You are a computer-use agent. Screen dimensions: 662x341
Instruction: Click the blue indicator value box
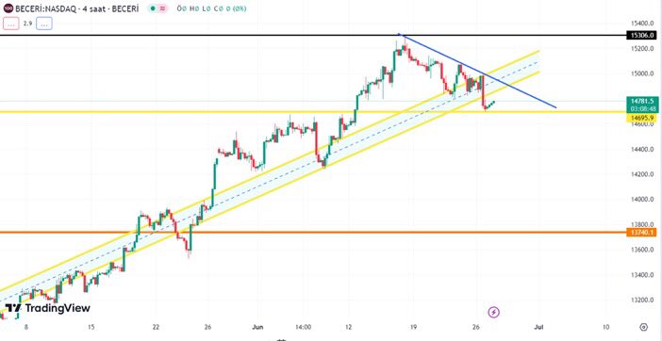tap(44, 24)
